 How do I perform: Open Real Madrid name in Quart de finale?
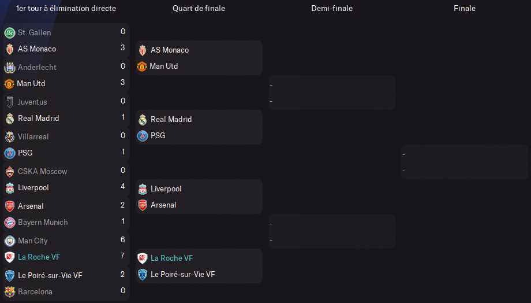171,120
